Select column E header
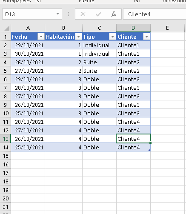 (x=167, y=28)
